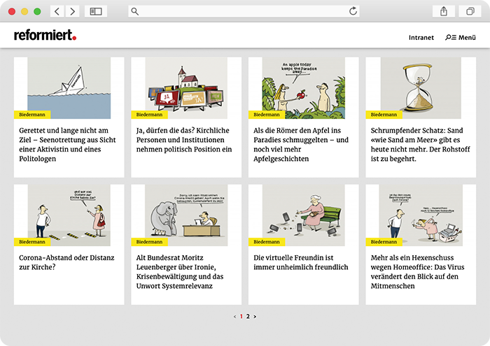The width and height of the screenshot is (490, 346).
Task: Click the next page pagination arrow
Action: [x=255, y=317]
